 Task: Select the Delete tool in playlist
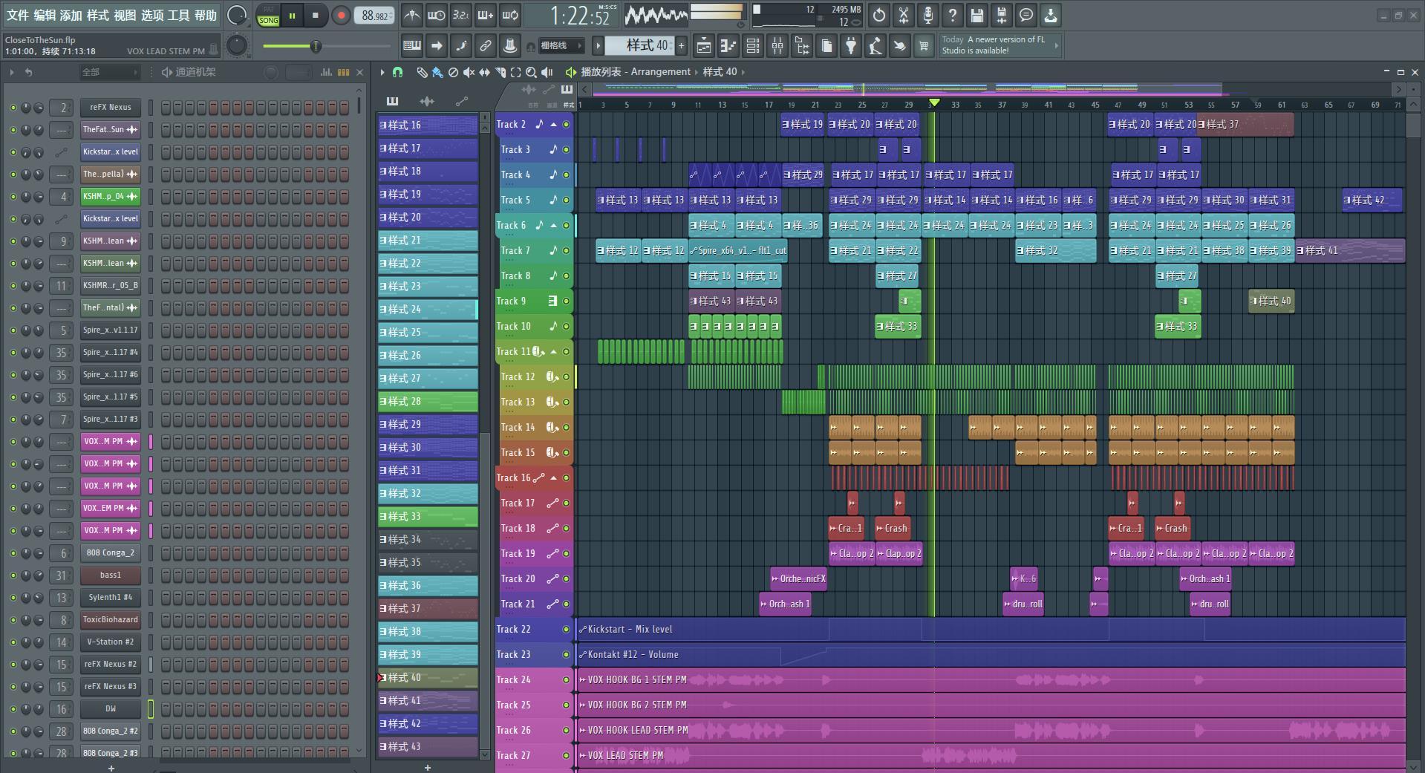(453, 72)
